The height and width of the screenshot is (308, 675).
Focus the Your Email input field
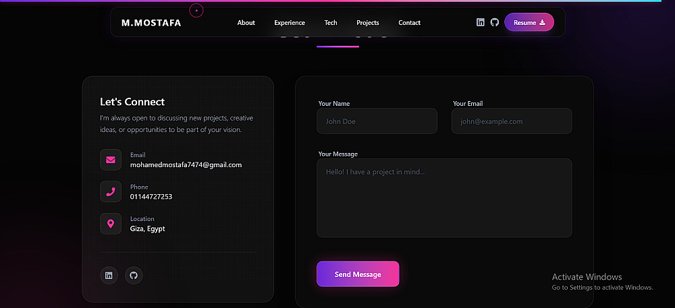pos(512,121)
